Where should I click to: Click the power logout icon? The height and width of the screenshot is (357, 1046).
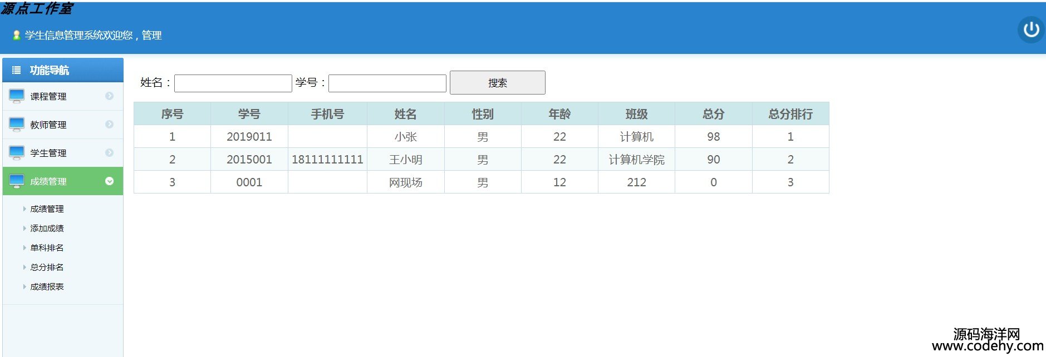point(1031,29)
